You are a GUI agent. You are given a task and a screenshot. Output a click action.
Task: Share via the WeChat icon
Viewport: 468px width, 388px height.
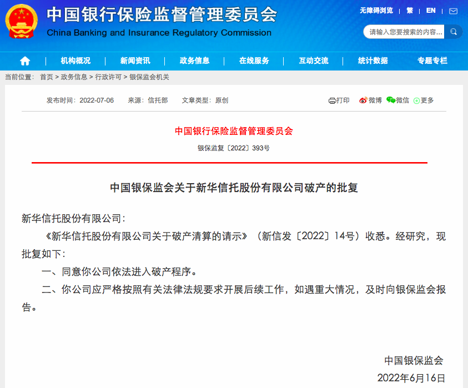coord(391,100)
